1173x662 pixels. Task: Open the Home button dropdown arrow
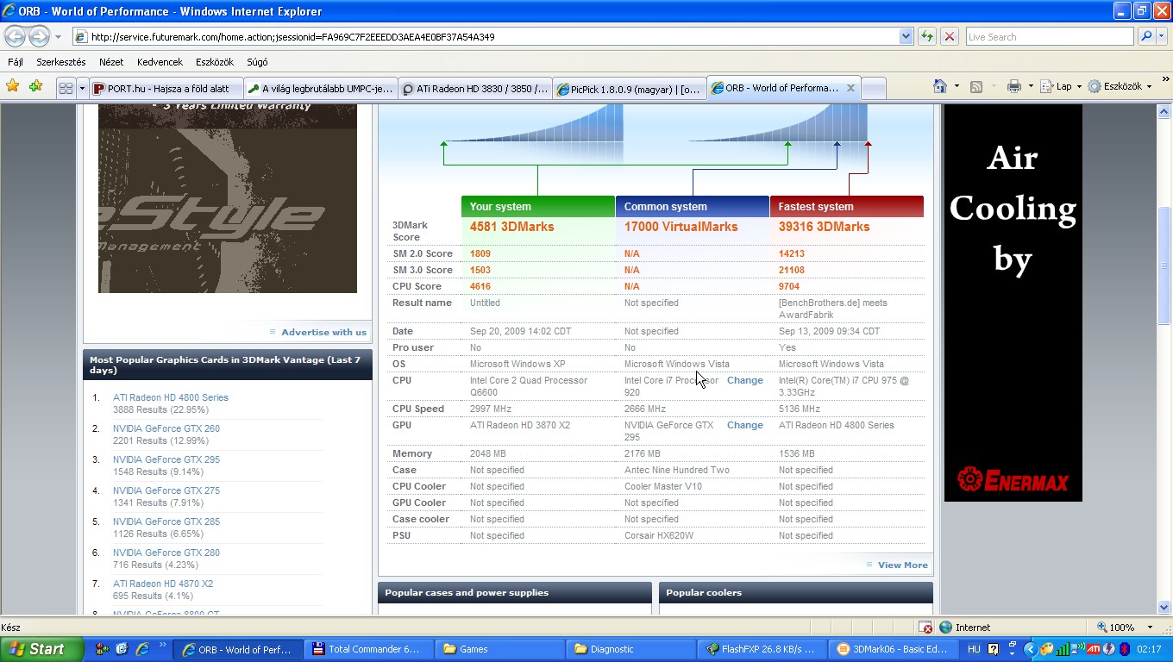(957, 86)
